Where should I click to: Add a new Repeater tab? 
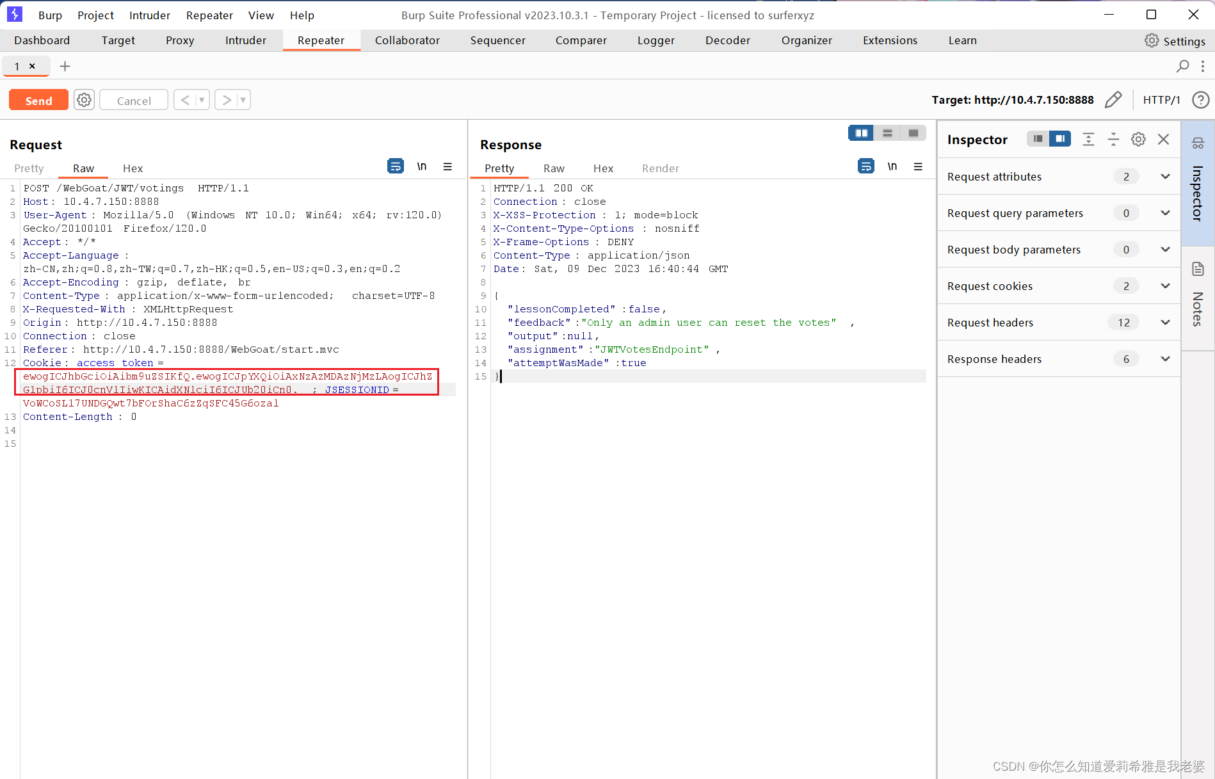pyautogui.click(x=65, y=66)
